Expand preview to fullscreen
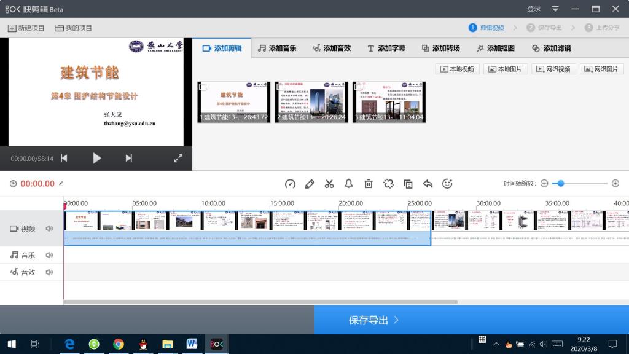The height and width of the screenshot is (354, 629). 178,158
